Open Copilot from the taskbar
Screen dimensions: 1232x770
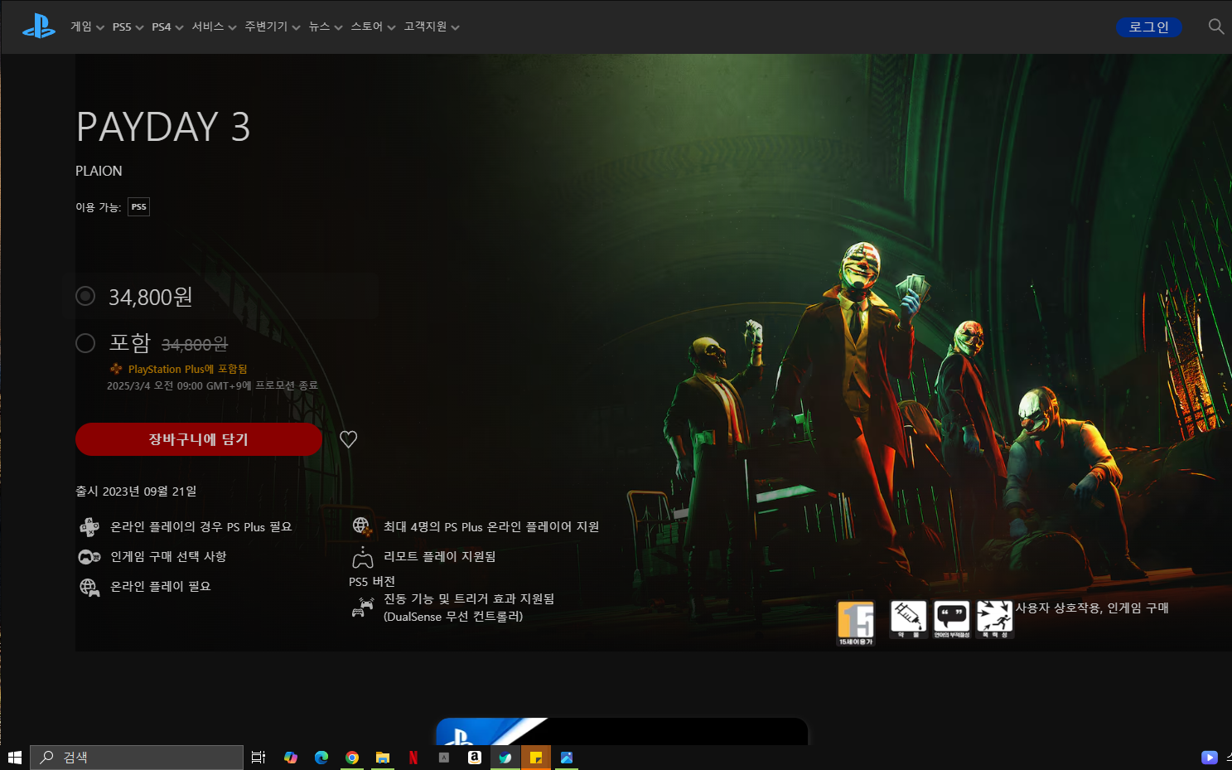pos(290,758)
